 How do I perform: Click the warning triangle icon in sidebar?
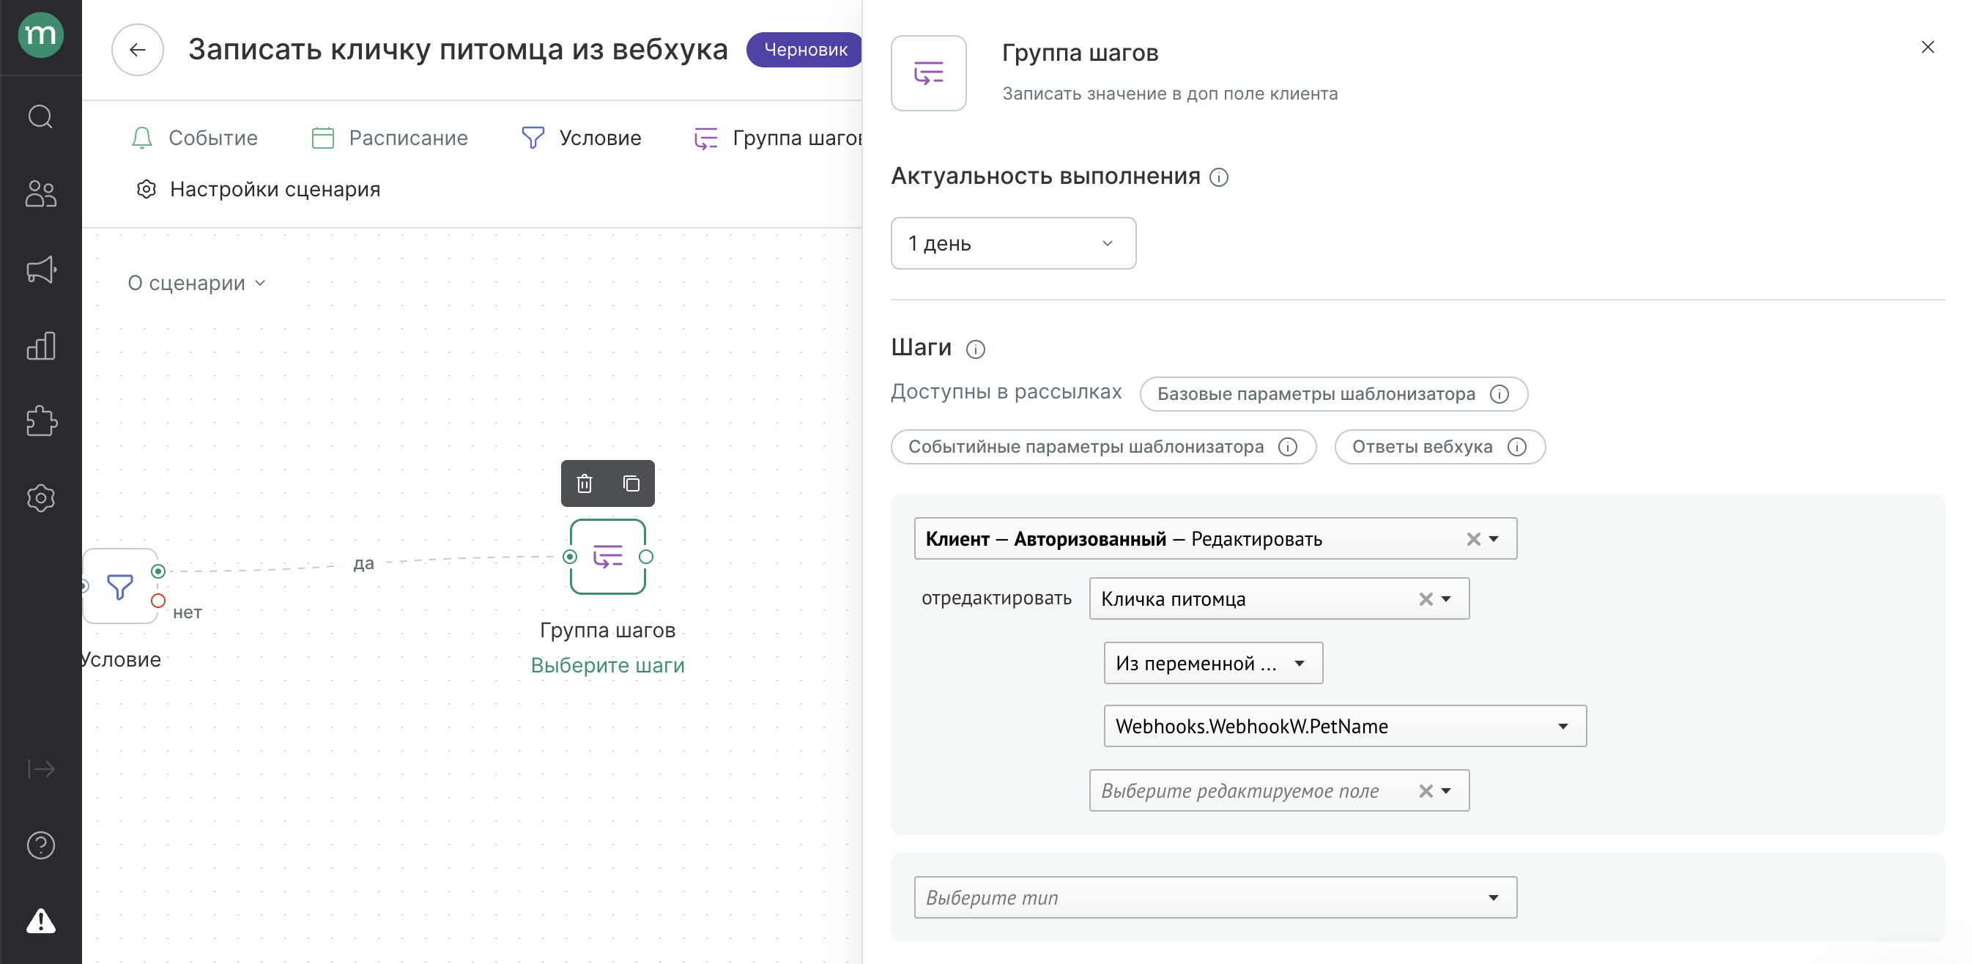click(x=40, y=921)
